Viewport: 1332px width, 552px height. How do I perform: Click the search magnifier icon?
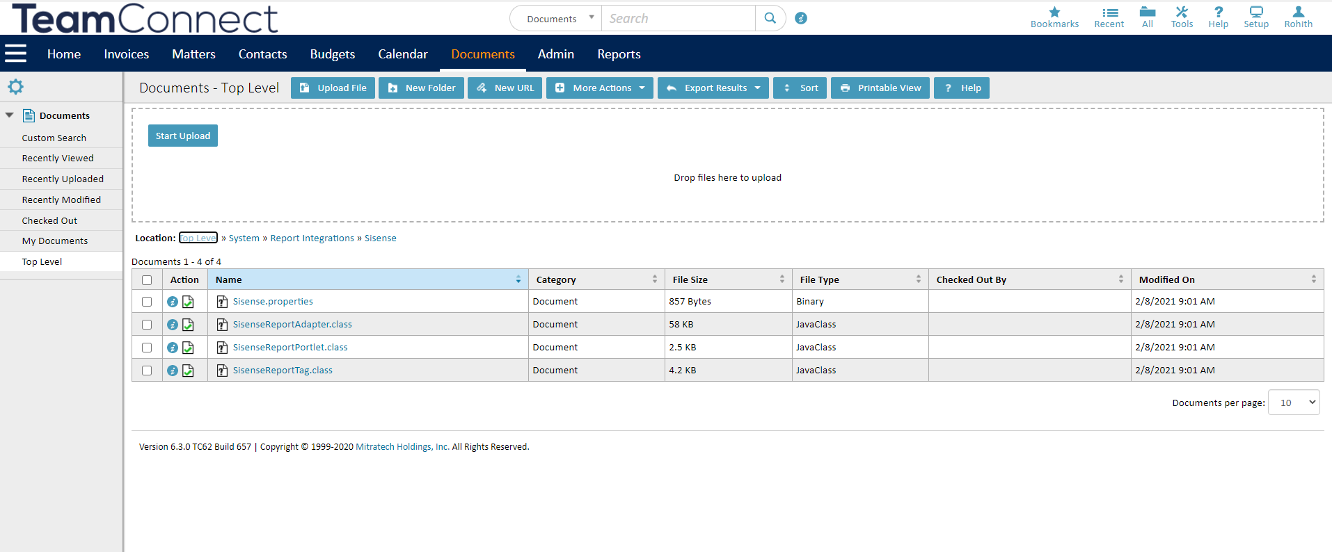click(770, 18)
